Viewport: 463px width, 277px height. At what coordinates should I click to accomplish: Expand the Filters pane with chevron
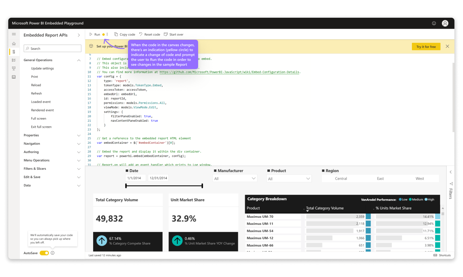[451, 172]
